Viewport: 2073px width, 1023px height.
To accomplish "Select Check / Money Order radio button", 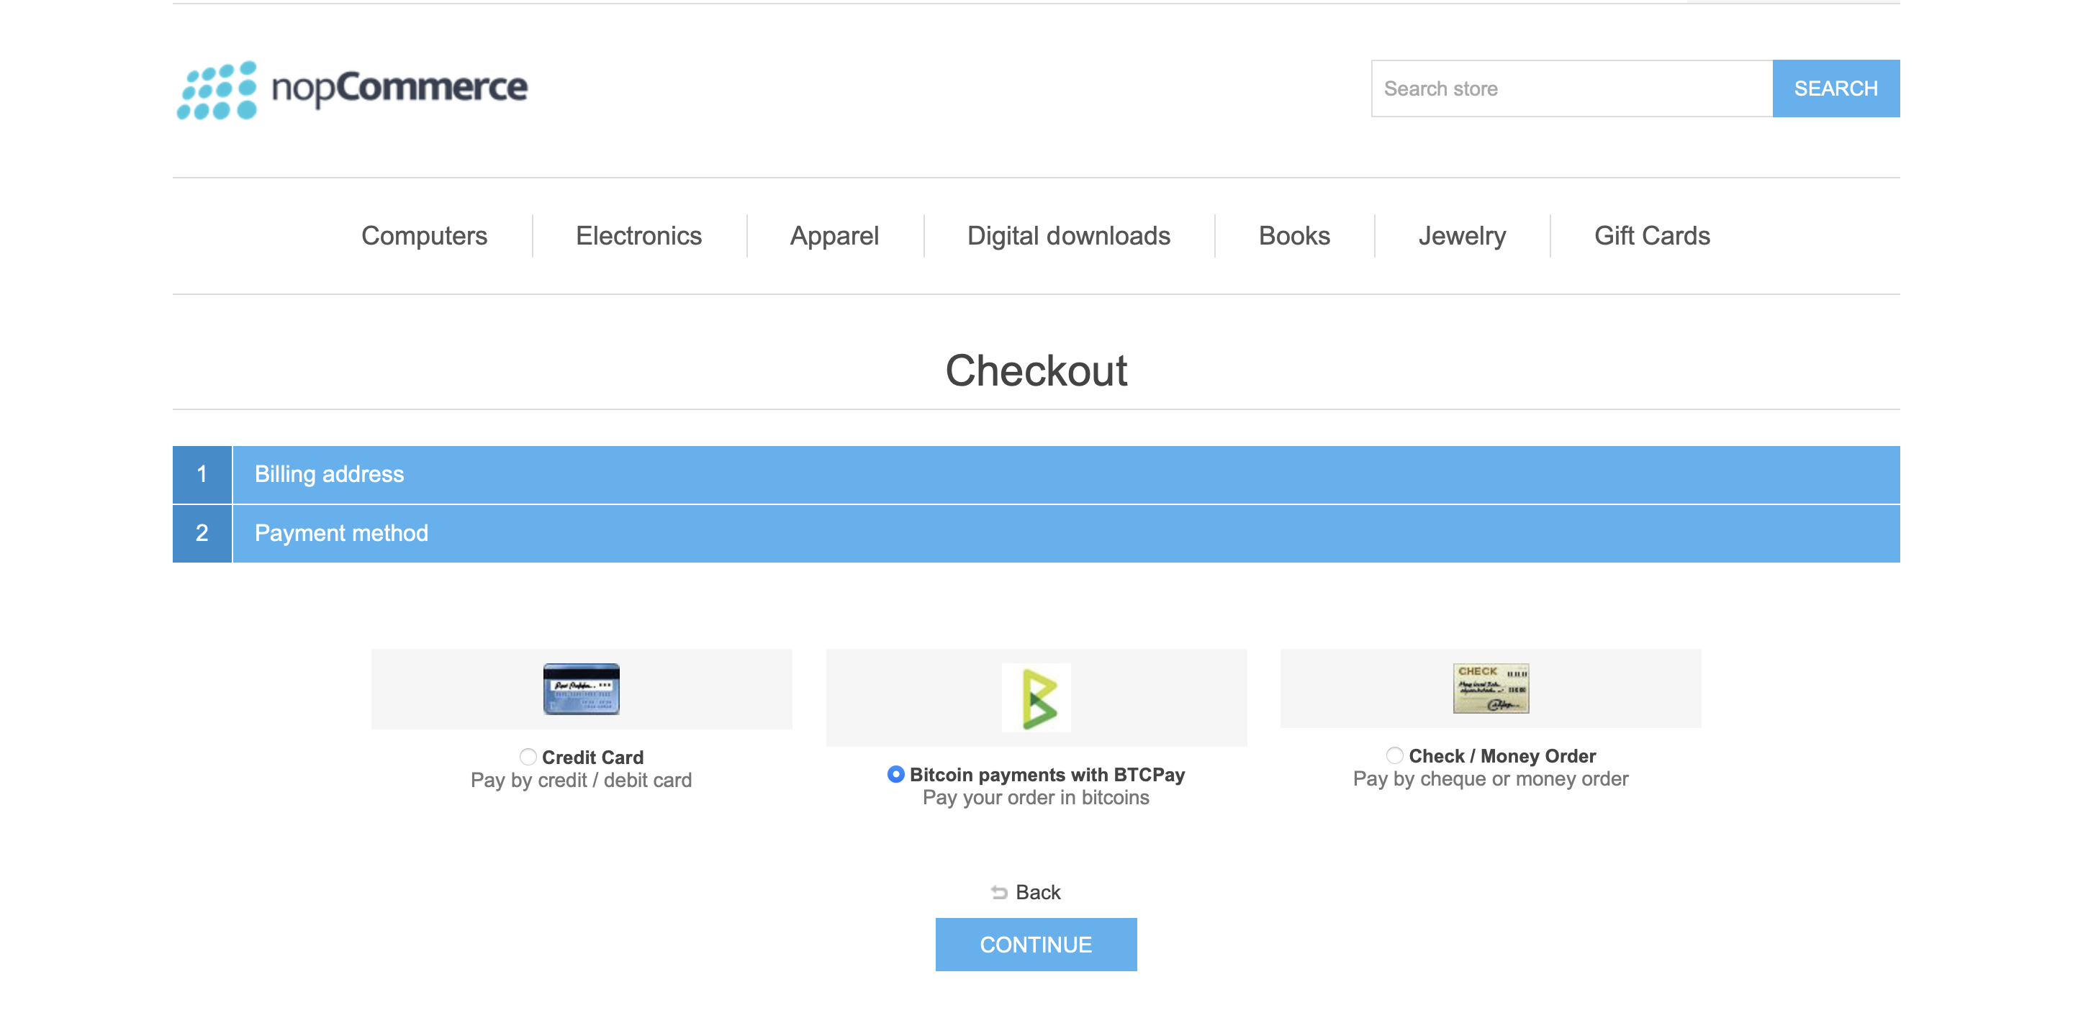I will pyautogui.click(x=1395, y=755).
